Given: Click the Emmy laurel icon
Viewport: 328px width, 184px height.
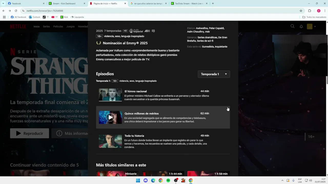Looking at the screenshot, I should pos(98,43).
